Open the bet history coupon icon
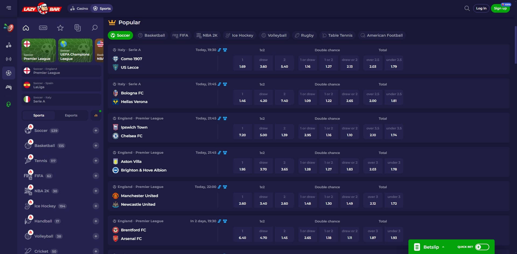 point(78,28)
